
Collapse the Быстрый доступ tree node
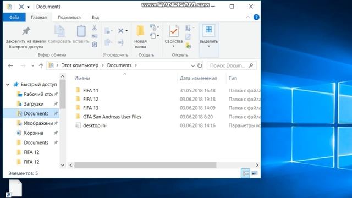click(x=8, y=85)
